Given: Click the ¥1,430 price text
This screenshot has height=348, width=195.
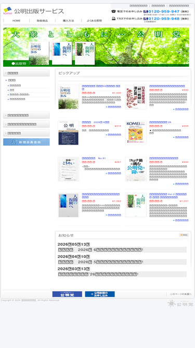Looking at the screenshot, I should [x=116, y=93].
